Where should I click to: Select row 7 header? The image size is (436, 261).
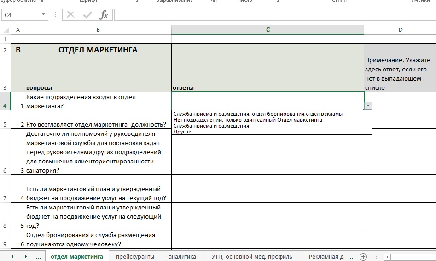click(x=5, y=189)
